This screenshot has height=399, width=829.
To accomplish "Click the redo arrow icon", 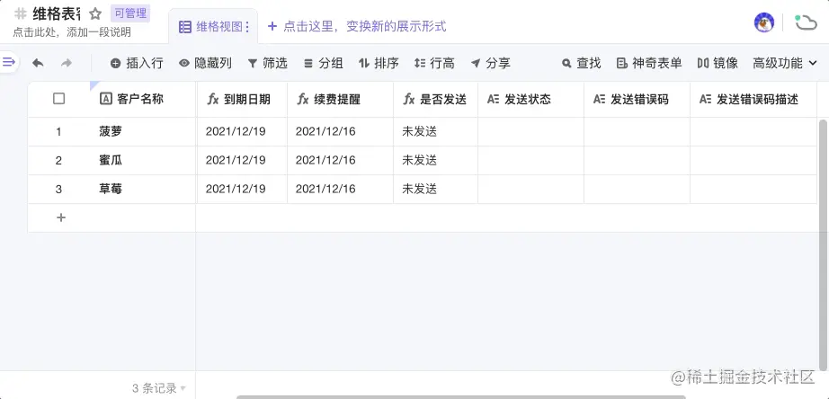I will [67, 64].
